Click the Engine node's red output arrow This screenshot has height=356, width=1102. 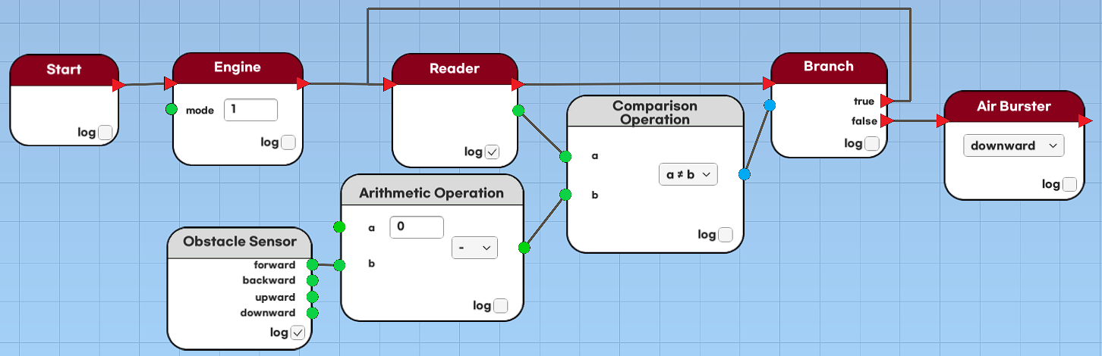(303, 83)
